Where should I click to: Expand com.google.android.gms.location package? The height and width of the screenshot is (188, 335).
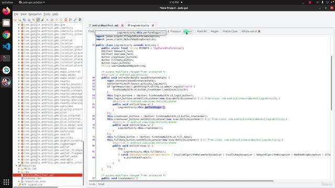[x=19, y=43]
